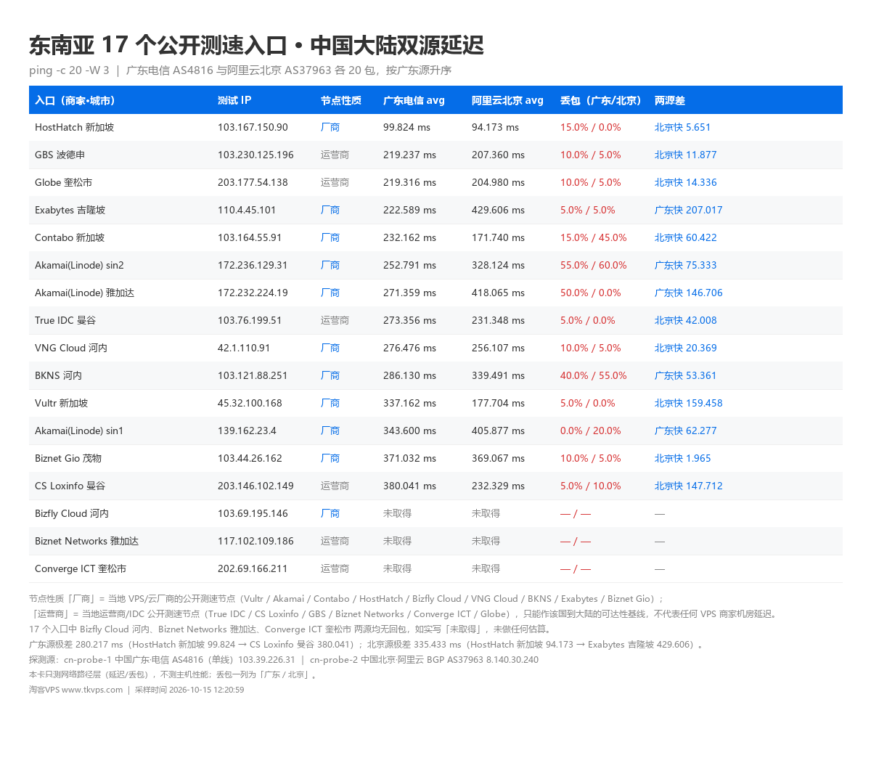The image size is (871, 771).
Task: Click the 两源差 column header
Action: click(670, 100)
